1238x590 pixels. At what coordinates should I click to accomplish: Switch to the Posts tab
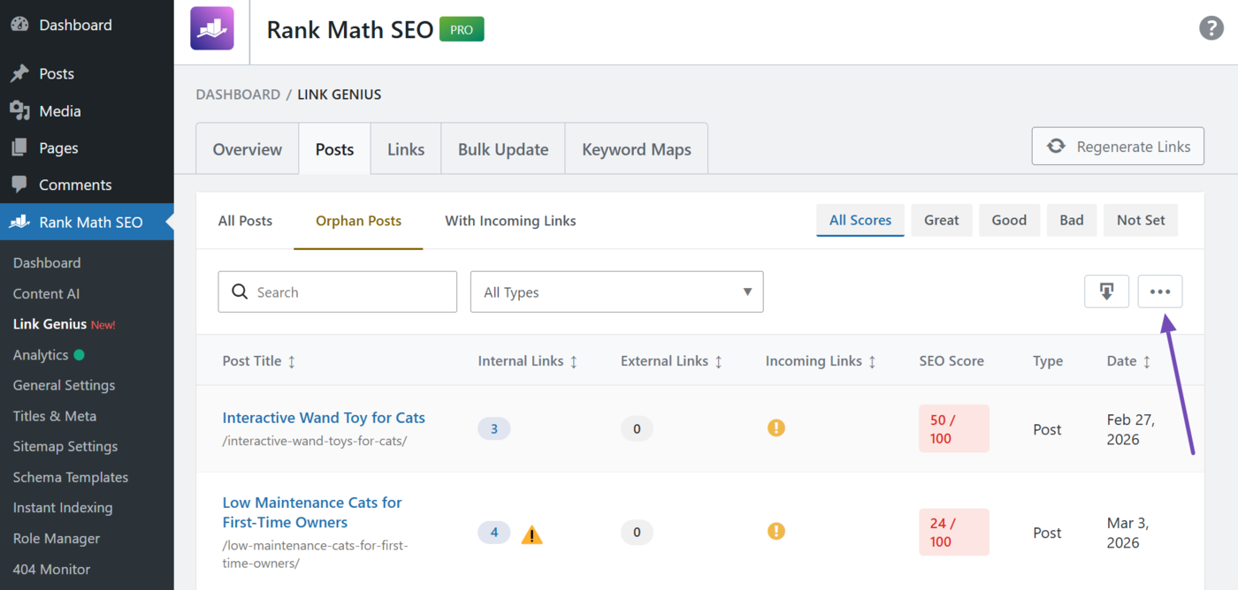click(x=335, y=149)
